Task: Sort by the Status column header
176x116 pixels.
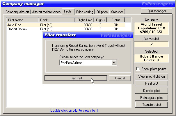Action: [116, 20]
